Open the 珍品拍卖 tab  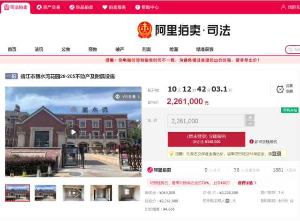coord(81,7)
